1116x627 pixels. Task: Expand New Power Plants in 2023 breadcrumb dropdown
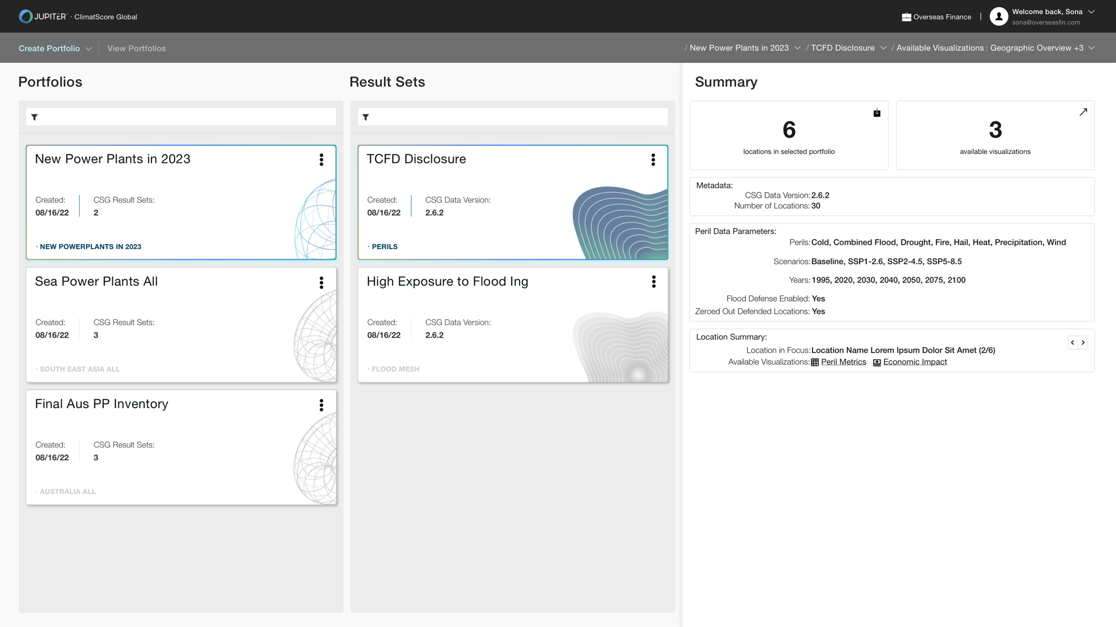coord(797,48)
